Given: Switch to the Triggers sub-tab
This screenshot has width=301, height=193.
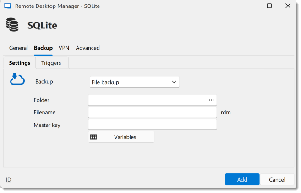Looking at the screenshot, I should [51, 63].
